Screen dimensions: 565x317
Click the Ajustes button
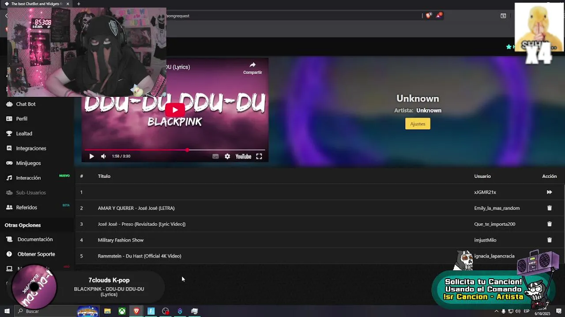[x=418, y=124]
